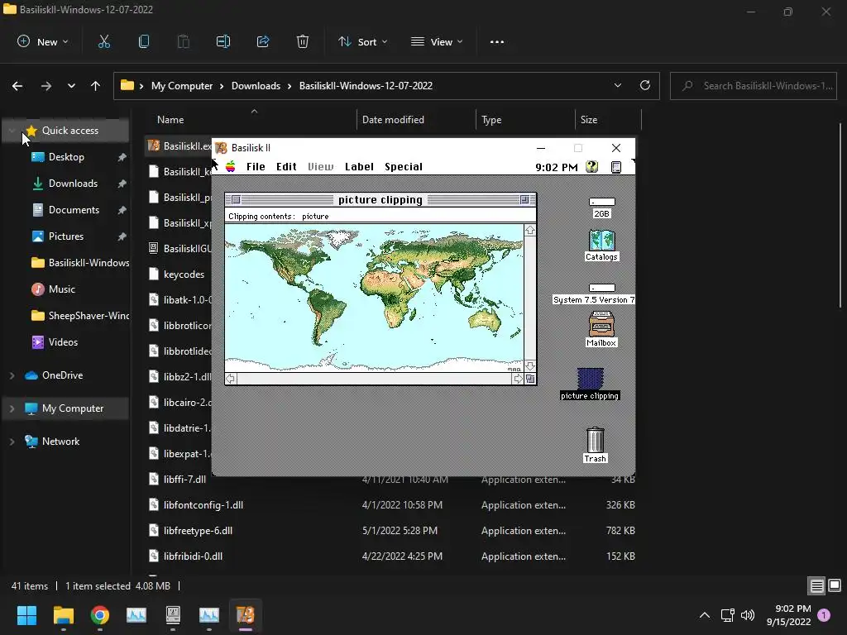Image resolution: width=847 pixels, height=635 pixels.
Task: Click the left scroll arrow of clipping window
Action: [231, 379]
